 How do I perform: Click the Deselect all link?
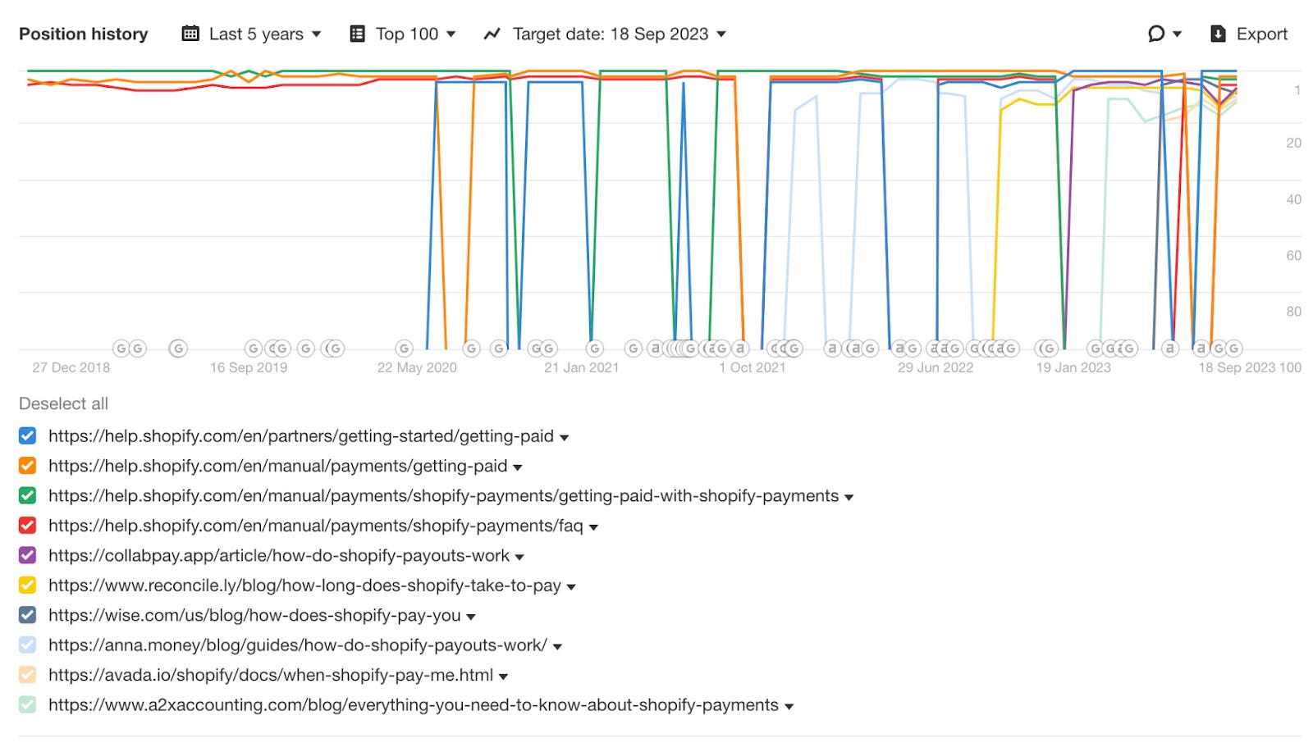coord(63,403)
